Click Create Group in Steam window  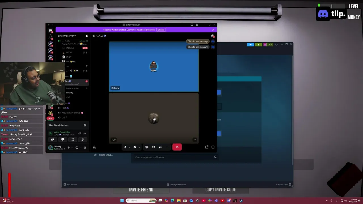104,155
